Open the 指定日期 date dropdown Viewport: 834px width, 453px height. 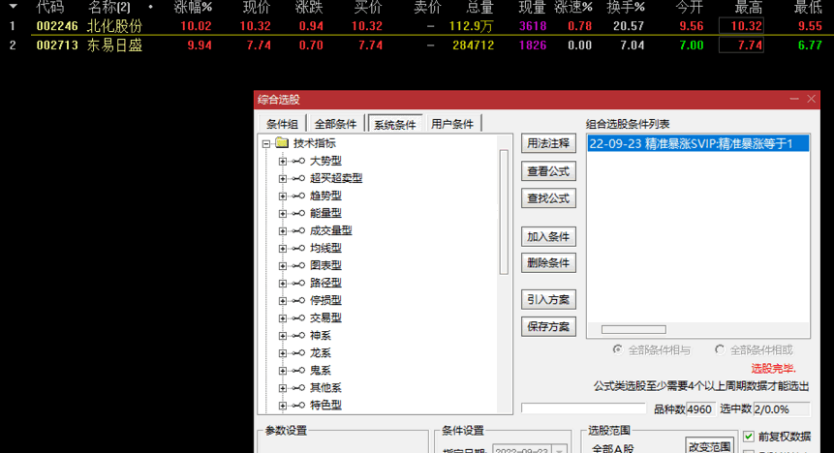coord(559,450)
